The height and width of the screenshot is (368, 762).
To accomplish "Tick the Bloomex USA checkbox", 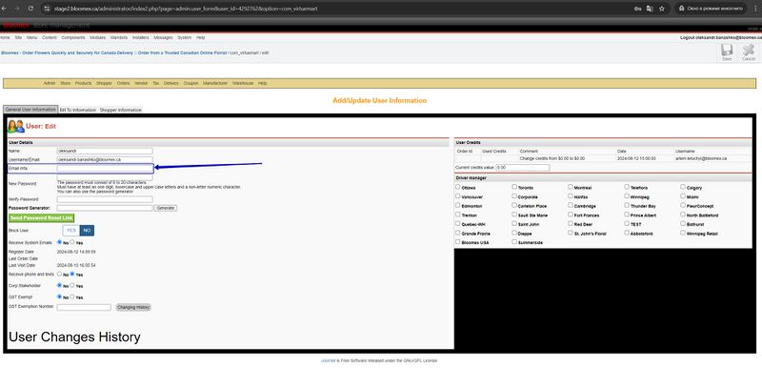I will pos(458,241).
